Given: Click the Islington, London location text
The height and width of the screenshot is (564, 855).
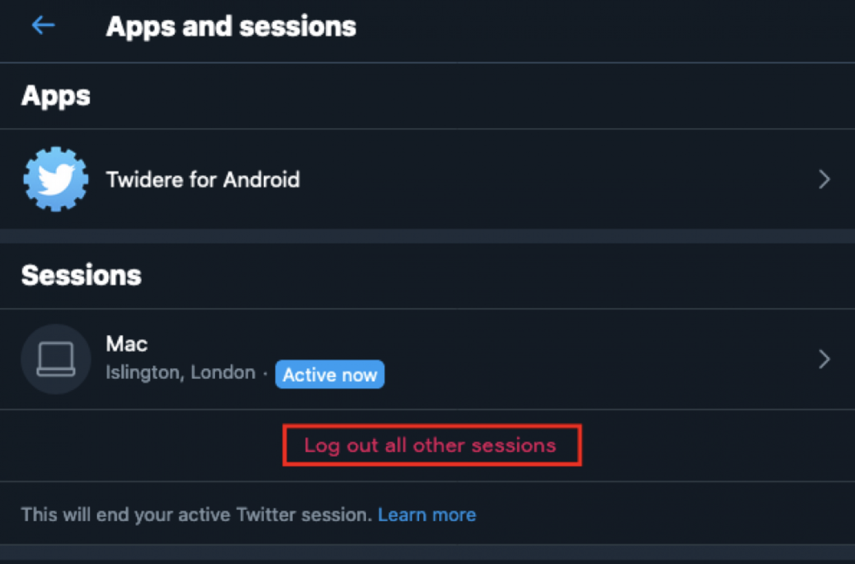Looking at the screenshot, I should 180,373.
